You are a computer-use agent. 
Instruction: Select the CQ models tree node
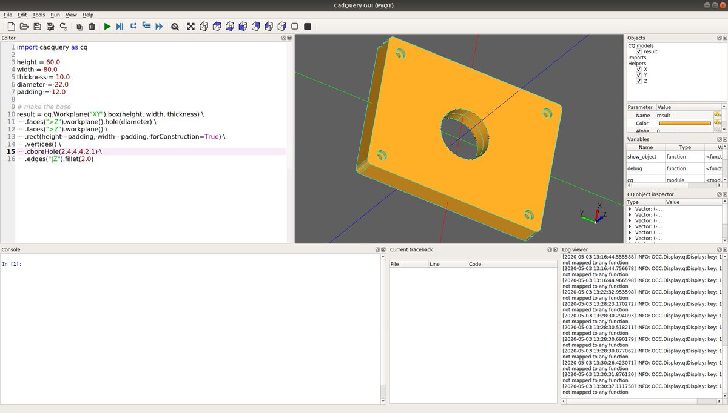(x=641, y=46)
